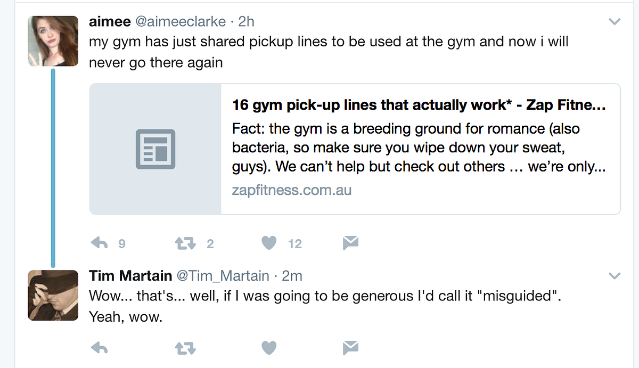Open the article placeholder icon in link card
The height and width of the screenshot is (368, 639).
[x=155, y=150]
